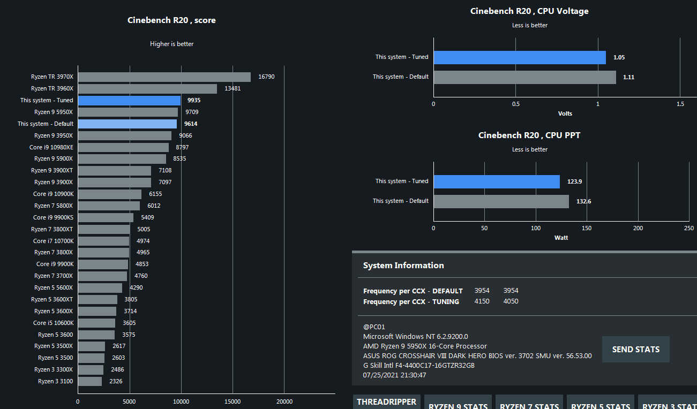Click the 4150 tuning frequency value

point(482,301)
